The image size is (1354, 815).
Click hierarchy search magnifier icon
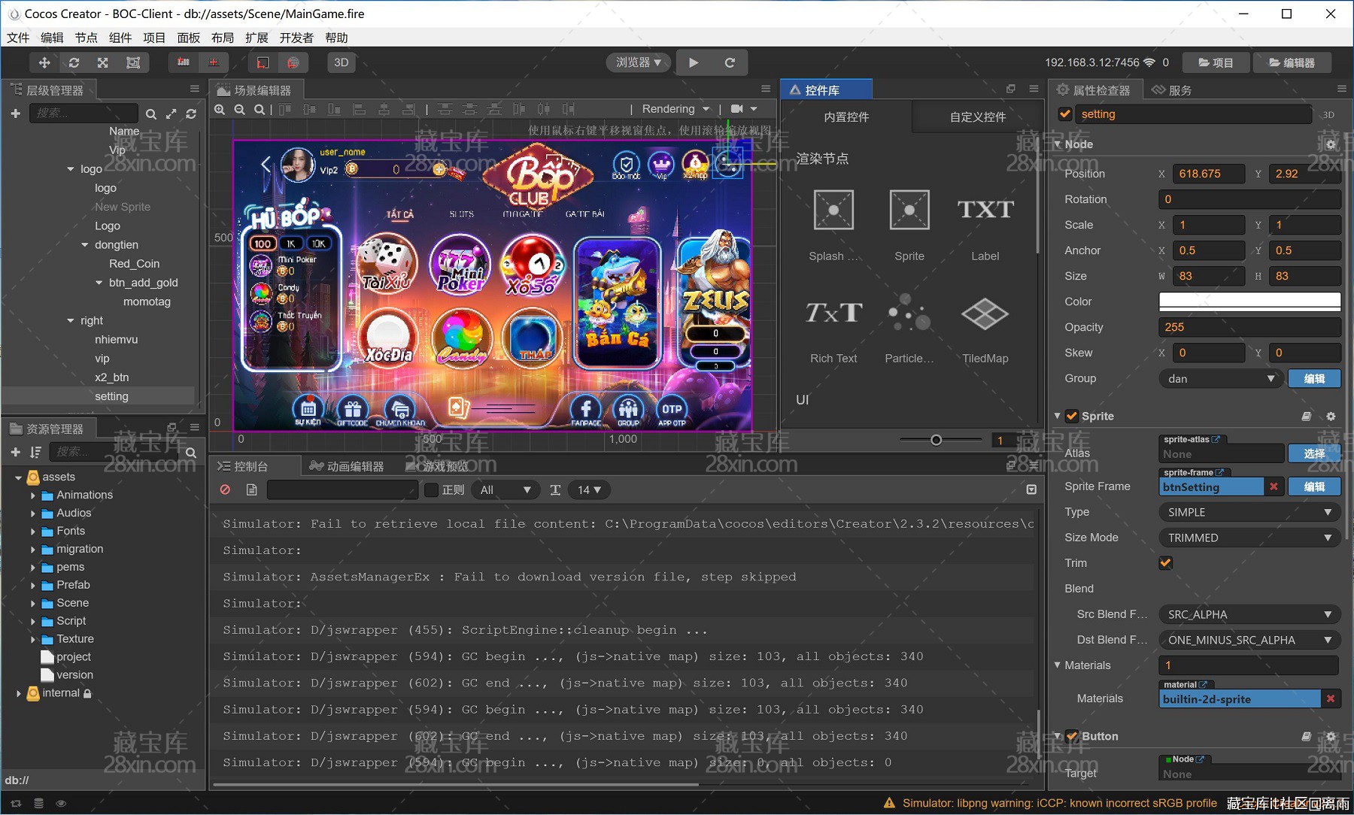(x=151, y=114)
